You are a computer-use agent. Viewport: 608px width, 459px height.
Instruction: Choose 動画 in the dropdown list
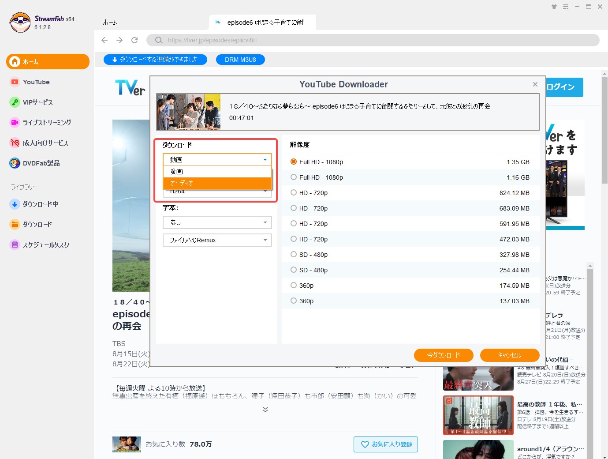(217, 171)
